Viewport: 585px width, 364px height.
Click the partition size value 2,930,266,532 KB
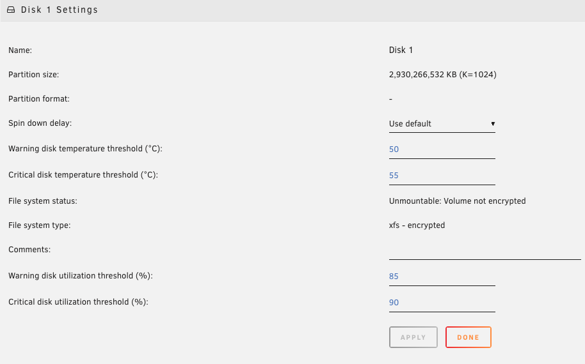pos(442,75)
